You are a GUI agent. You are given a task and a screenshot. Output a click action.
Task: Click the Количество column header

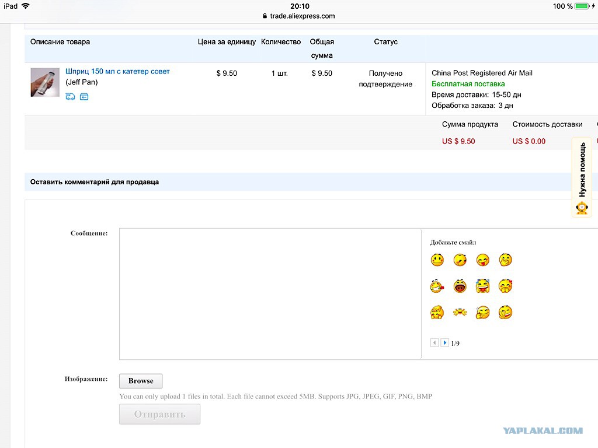click(281, 42)
